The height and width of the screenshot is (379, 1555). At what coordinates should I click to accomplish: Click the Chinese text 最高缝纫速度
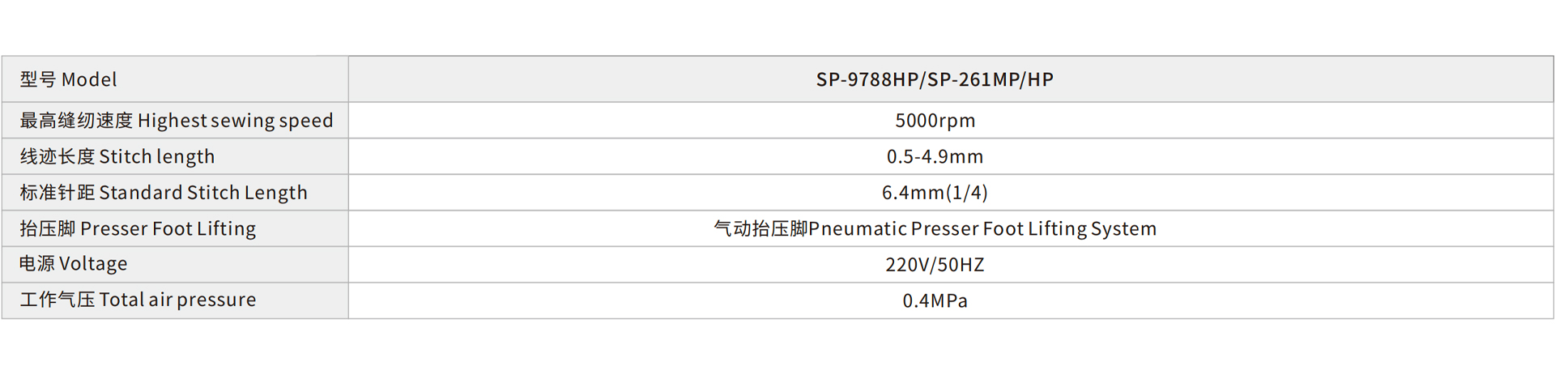pos(76,121)
